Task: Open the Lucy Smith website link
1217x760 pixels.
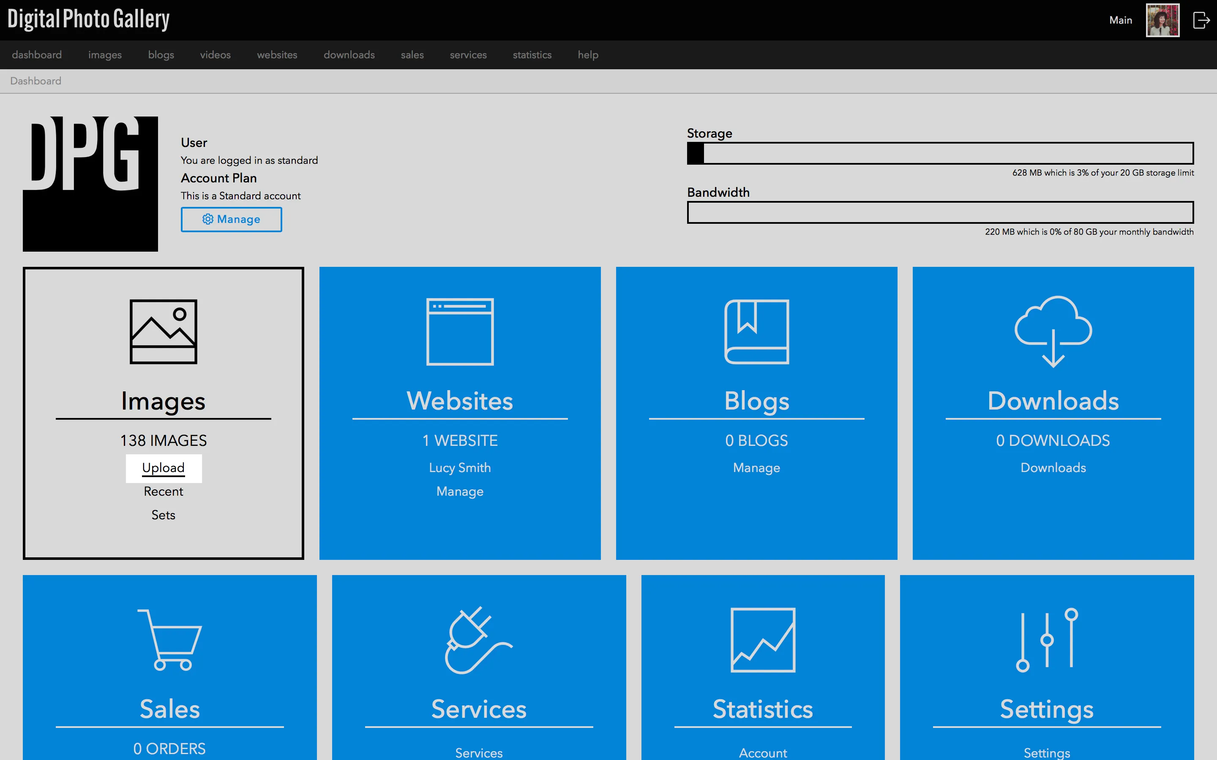Action: click(460, 467)
